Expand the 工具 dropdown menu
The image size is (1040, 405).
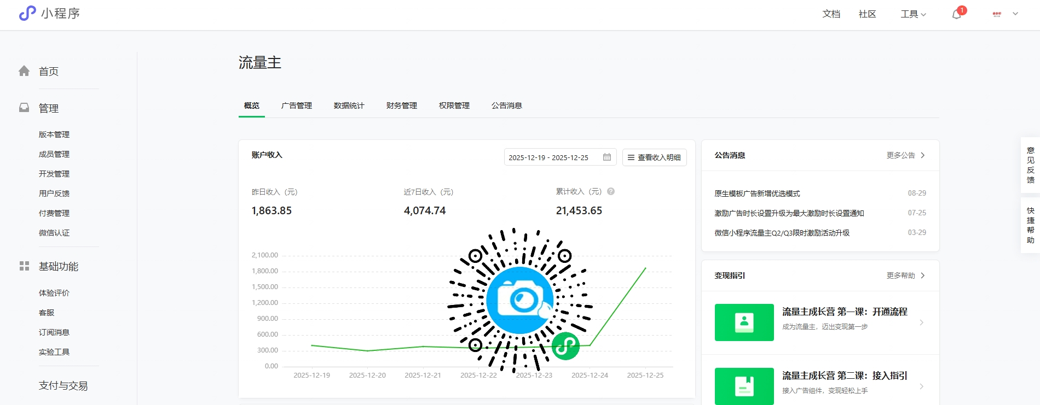[x=913, y=14]
